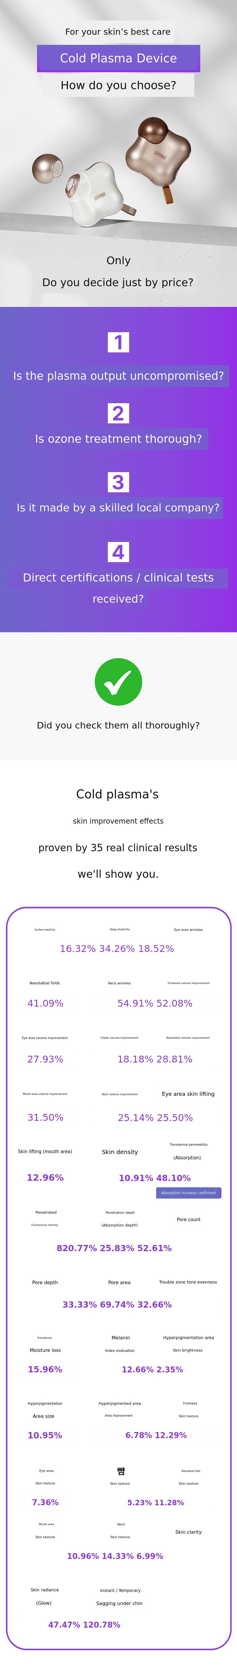Click the number 2 box icon
Image resolution: width=237 pixels, height=1671 pixels.
pos(118,413)
